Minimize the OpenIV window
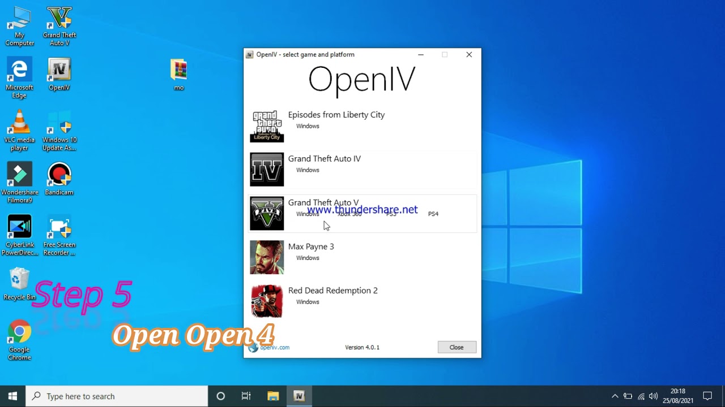 coord(420,55)
